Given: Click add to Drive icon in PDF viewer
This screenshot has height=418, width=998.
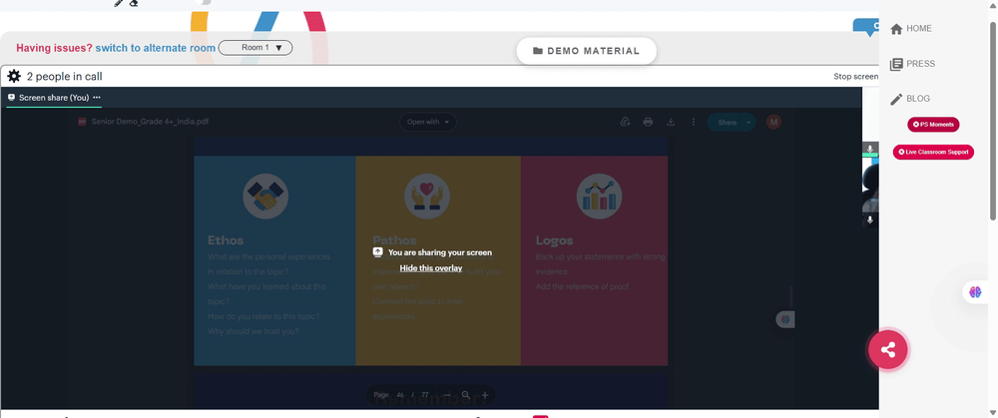Looking at the screenshot, I should [625, 122].
